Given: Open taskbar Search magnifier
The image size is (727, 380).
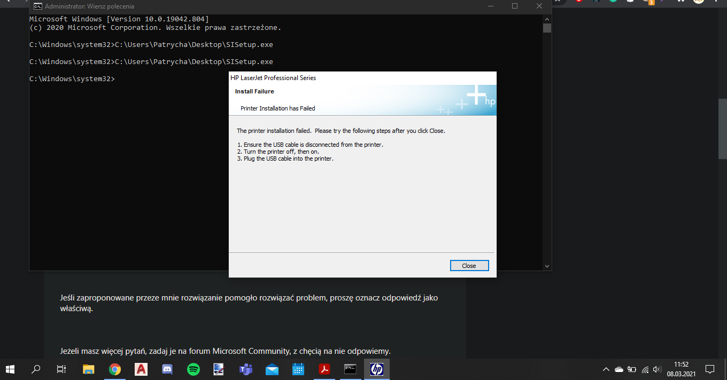Looking at the screenshot, I should (x=36, y=369).
